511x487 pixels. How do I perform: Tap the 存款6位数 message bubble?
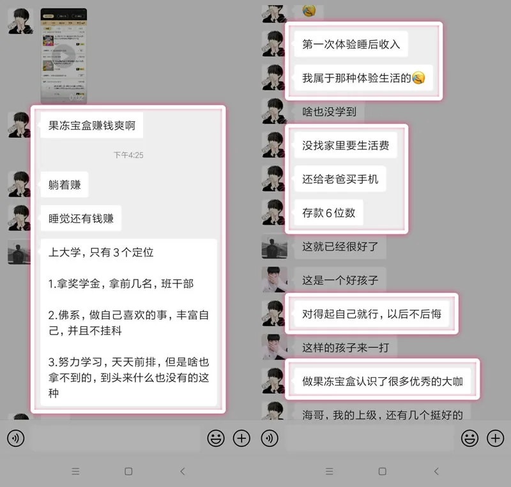click(328, 213)
